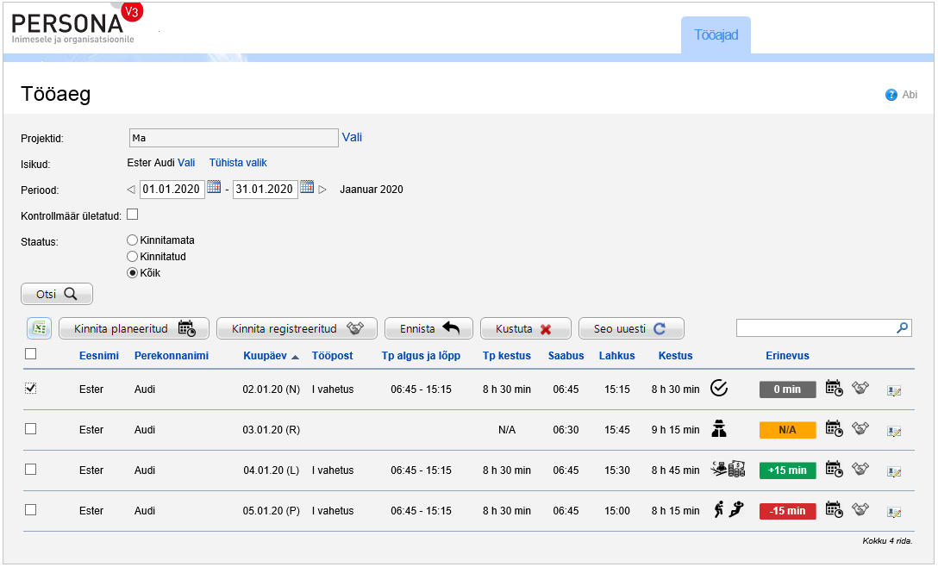Viewport: 938px width, 567px height.
Task: Click calendar-clock icon in 05.01.20 row
Action: coord(834,510)
